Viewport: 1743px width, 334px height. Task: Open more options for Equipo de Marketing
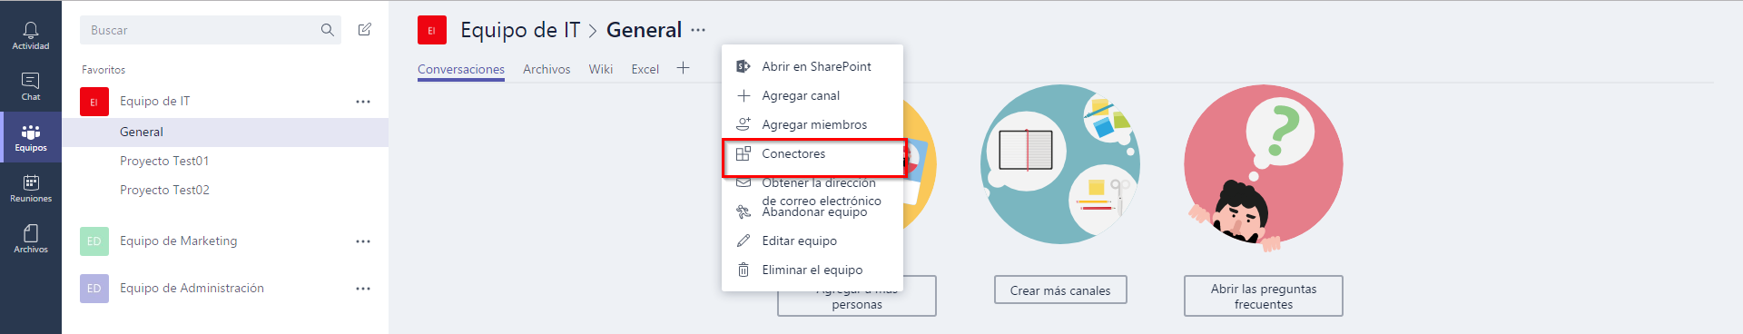[x=363, y=241]
